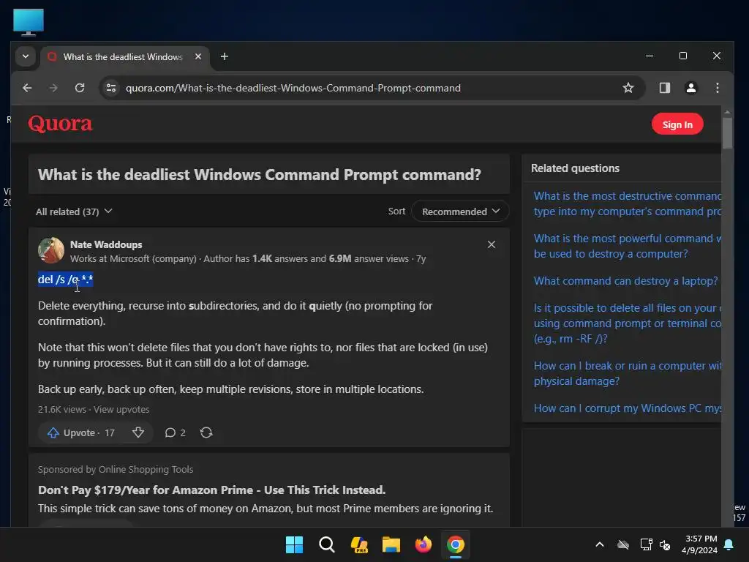Open the clock showing 3:57 PM
The width and height of the screenshot is (749, 562).
(699, 544)
